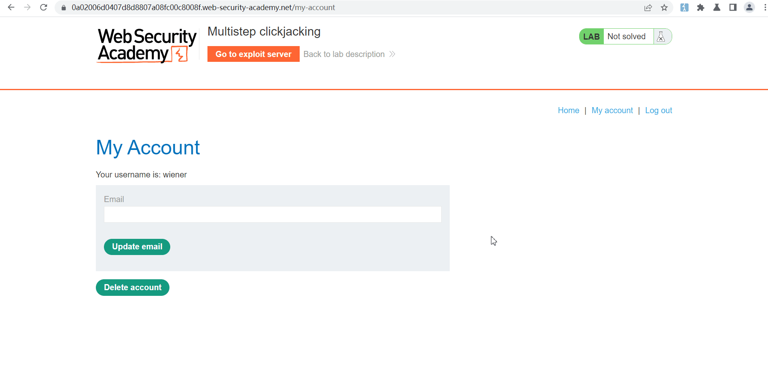Screen dimensions: 768x390
Task: Focus the Email input field
Action: (273, 215)
